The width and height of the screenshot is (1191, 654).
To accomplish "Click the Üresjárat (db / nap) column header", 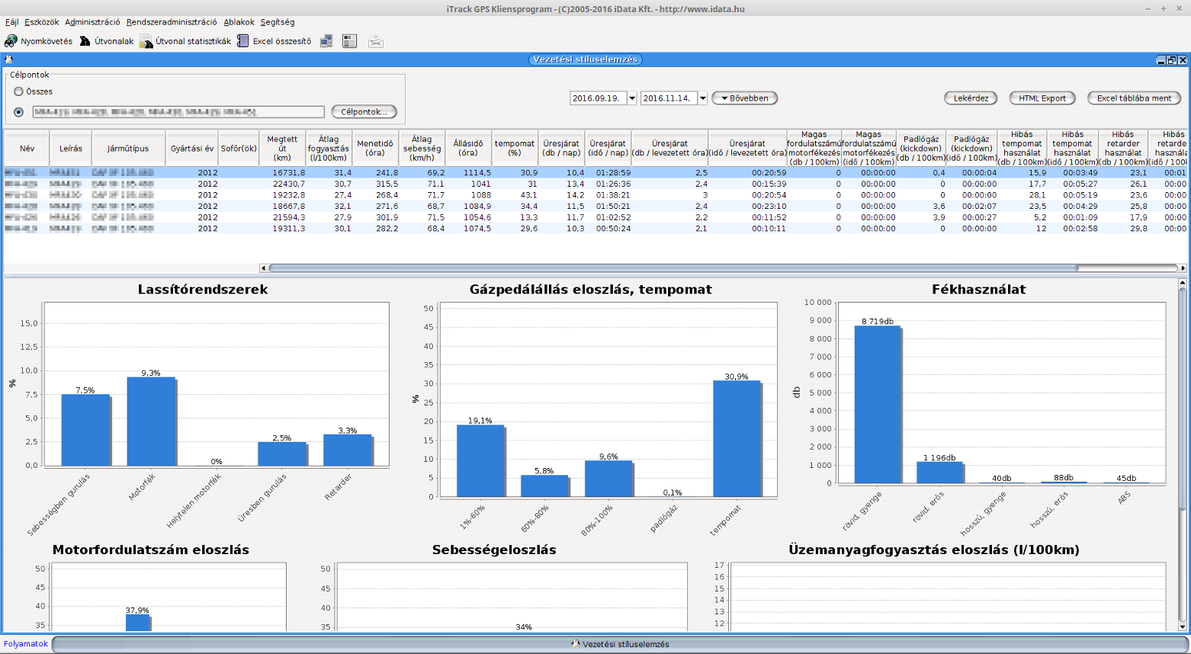I will pos(561,148).
